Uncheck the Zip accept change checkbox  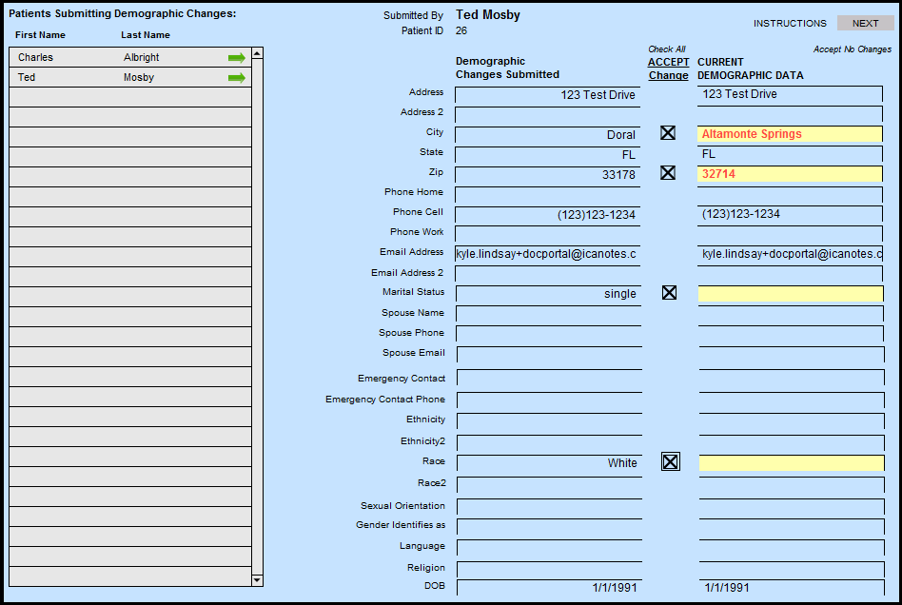pyautogui.click(x=668, y=173)
